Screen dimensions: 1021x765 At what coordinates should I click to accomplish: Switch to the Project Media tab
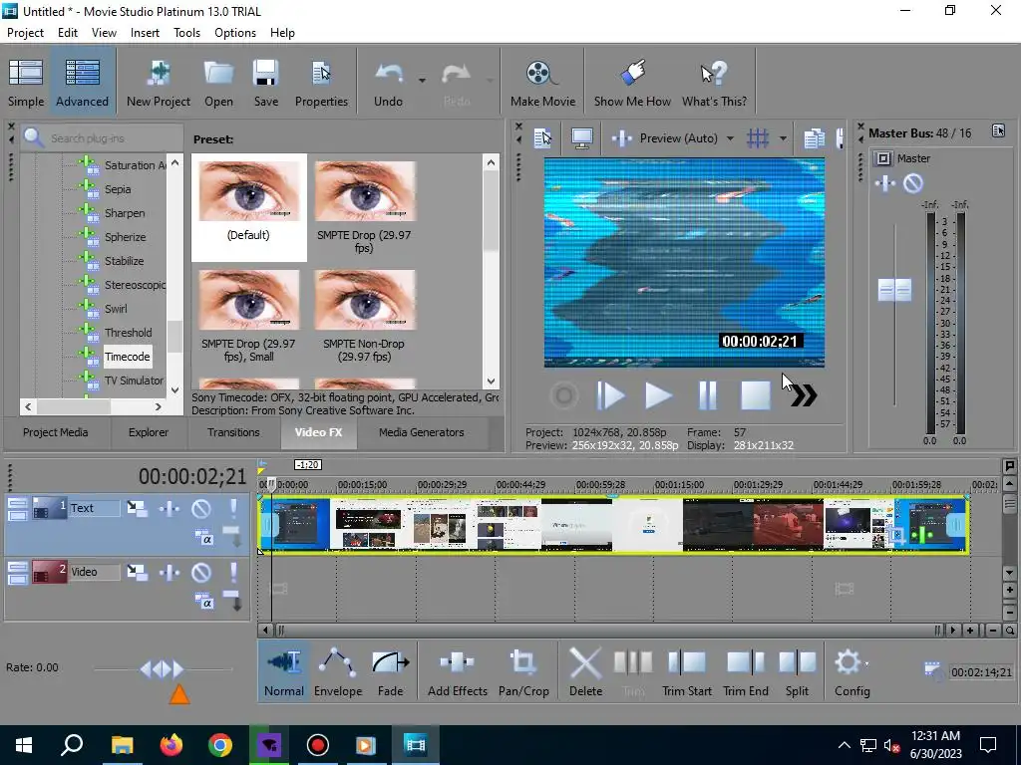pos(56,432)
